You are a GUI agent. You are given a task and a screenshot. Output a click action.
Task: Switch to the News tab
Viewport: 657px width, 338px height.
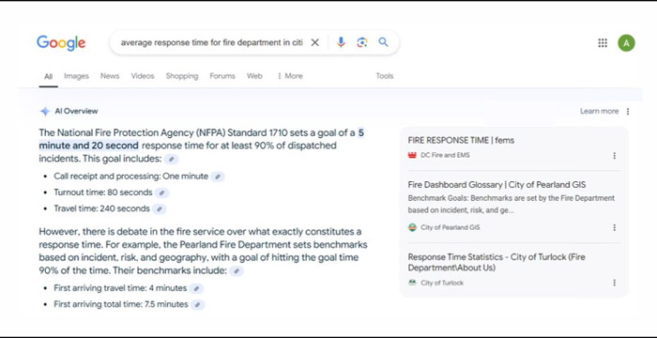tap(110, 76)
